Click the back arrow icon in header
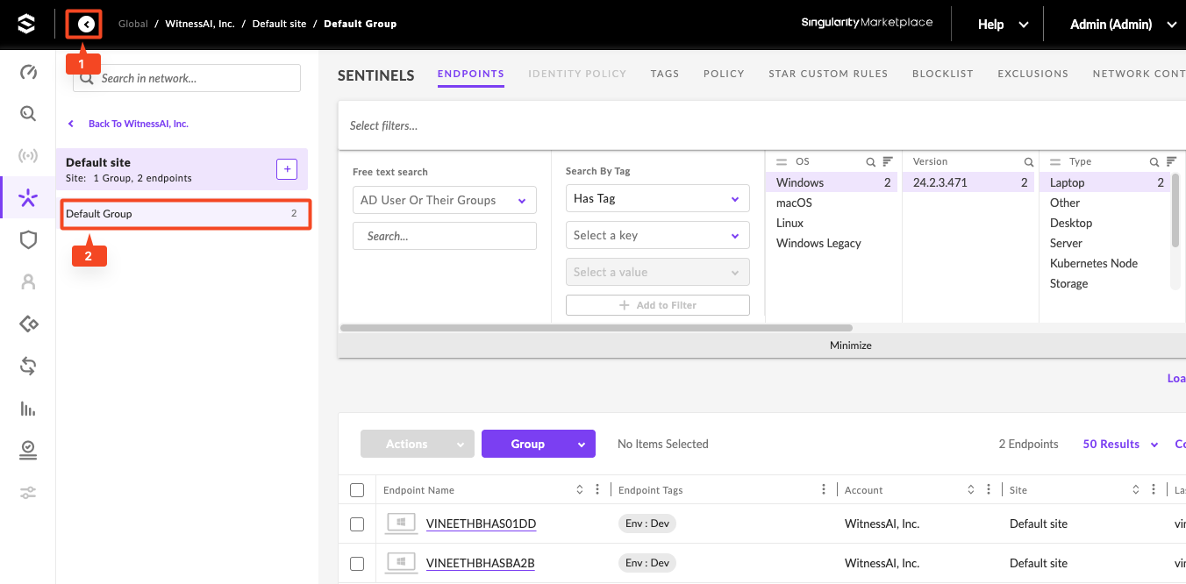 (x=86, y=25)
